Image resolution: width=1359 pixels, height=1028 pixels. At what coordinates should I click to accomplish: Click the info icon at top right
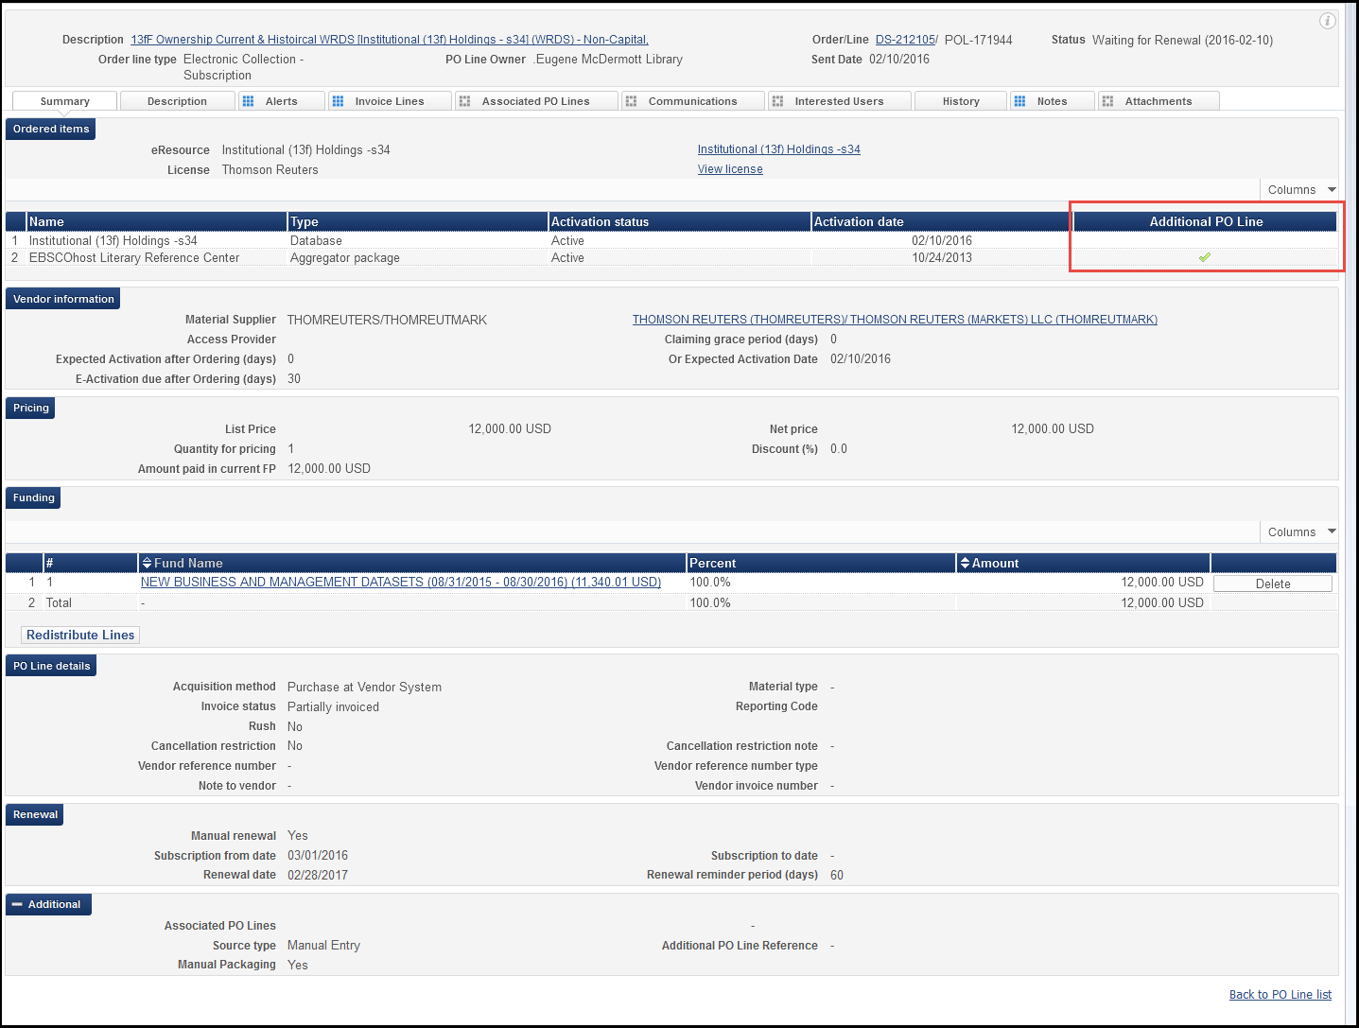point(1328,21)
